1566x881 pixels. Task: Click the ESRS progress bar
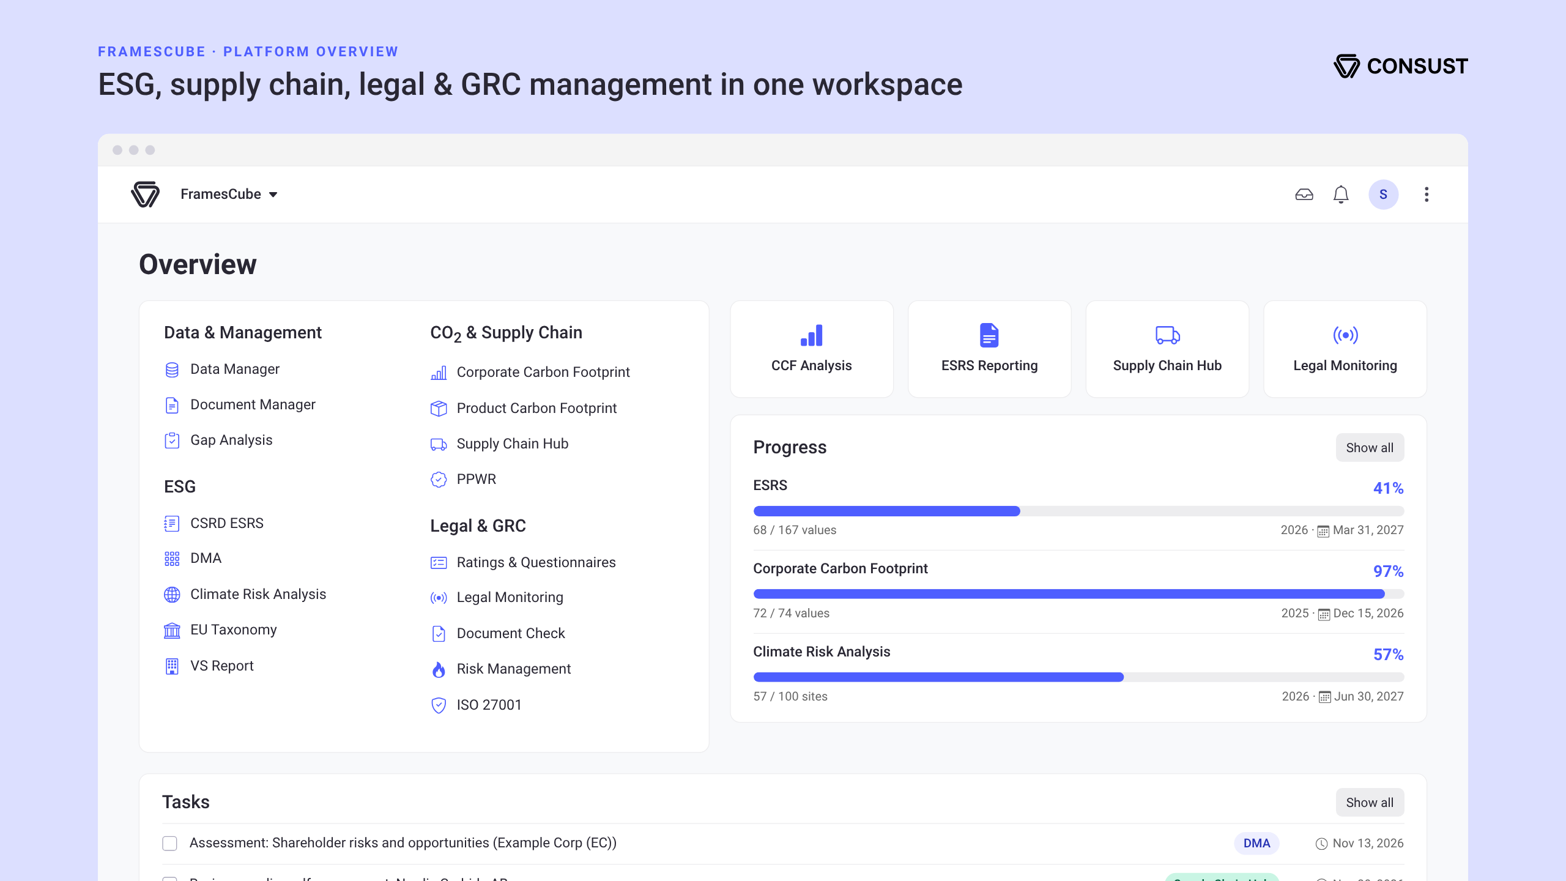[1078, 511]
